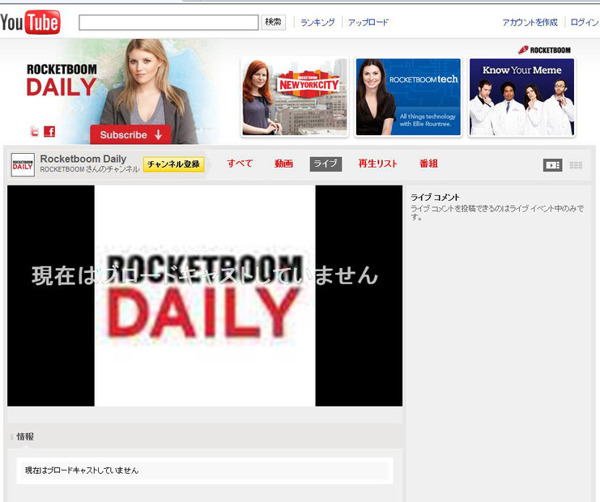Click the ログイン link
Viewport: 600px width, 502px height.
click(x=585, y=22)
